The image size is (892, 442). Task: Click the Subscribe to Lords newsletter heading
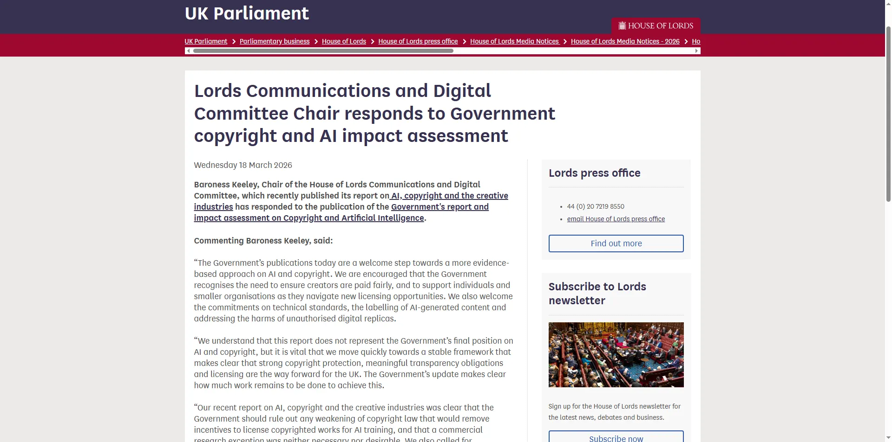click(x=597, y=294)
